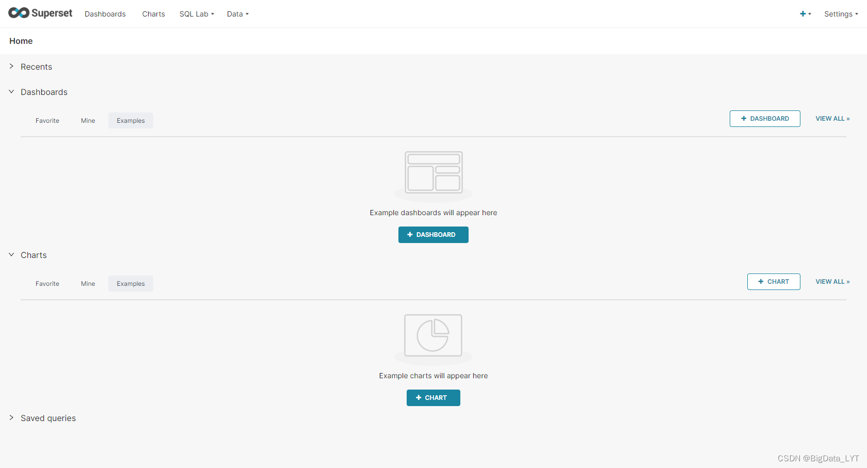Create a new chart with the centered CHART button
Viewport: 867px width, 468px height.
click(x=434, y=397)
